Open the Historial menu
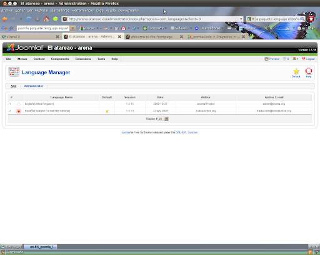 tap(41, 11)
